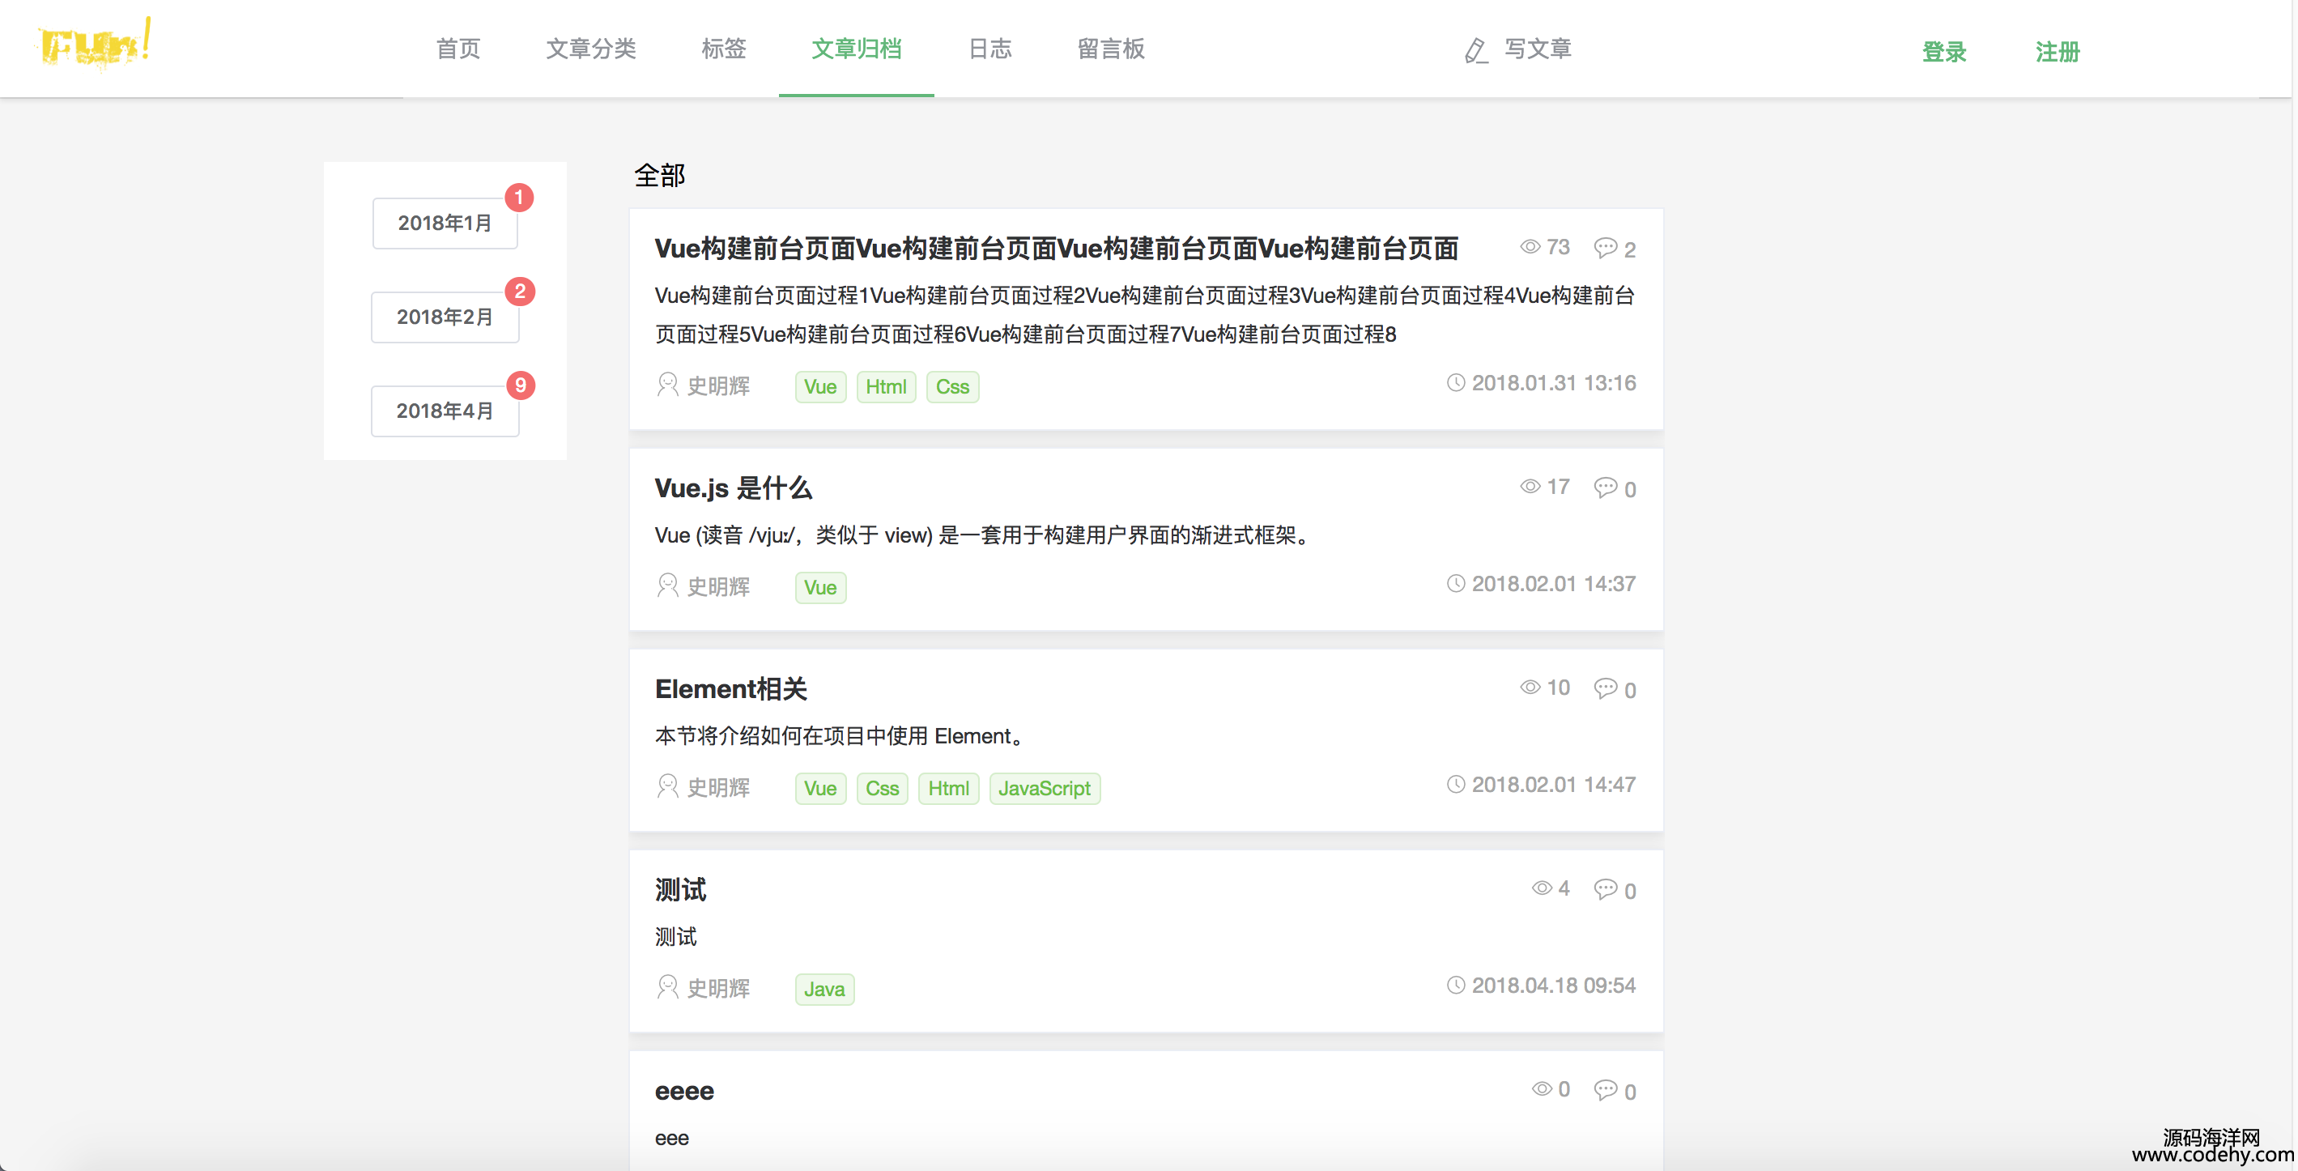Open the Vue.js 是什么 article
The image size is (2298, 1171).
[x=734, y=488]
